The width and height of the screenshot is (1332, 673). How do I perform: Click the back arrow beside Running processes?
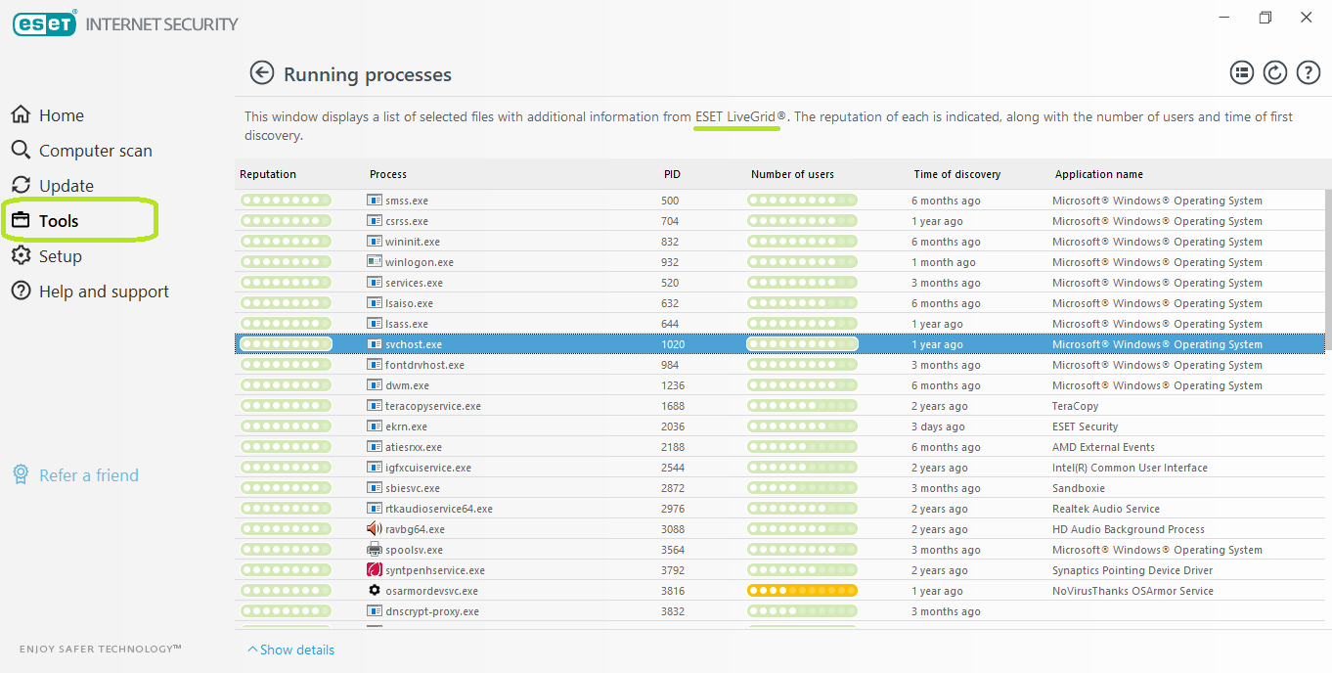tap(261, 73)
